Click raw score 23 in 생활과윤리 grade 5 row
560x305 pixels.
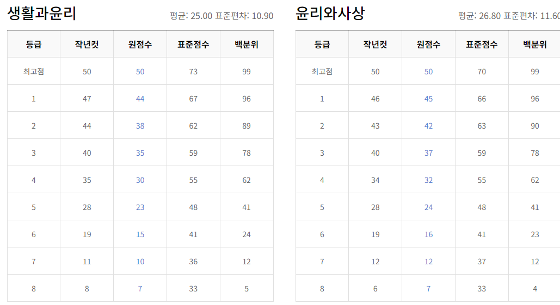(140, 207)
